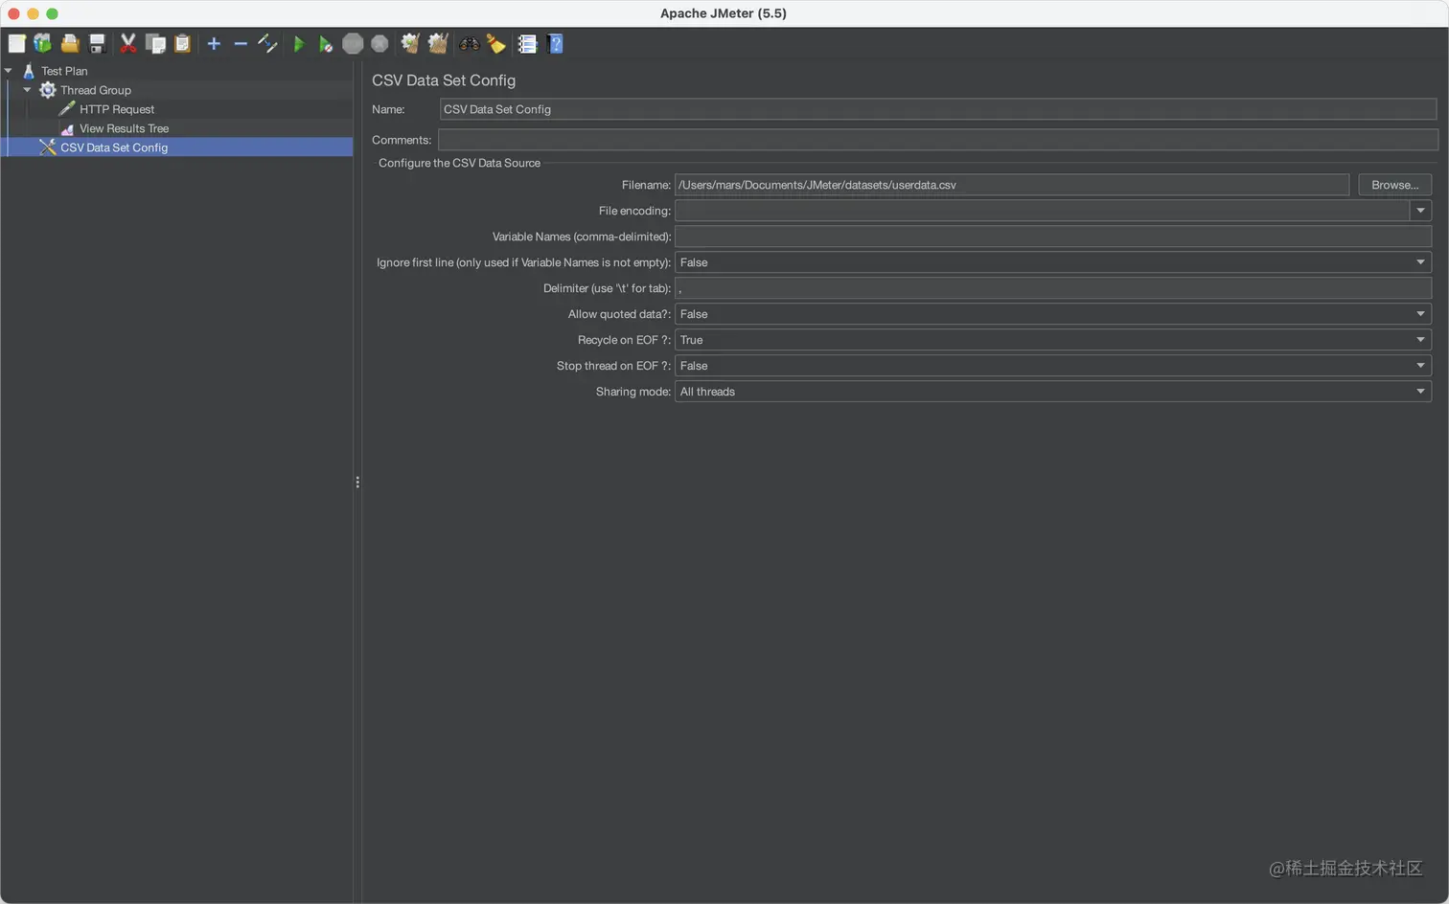Click the Configure the CSV Data Source label
The image size is (1449, 904).
coord(459,163)
